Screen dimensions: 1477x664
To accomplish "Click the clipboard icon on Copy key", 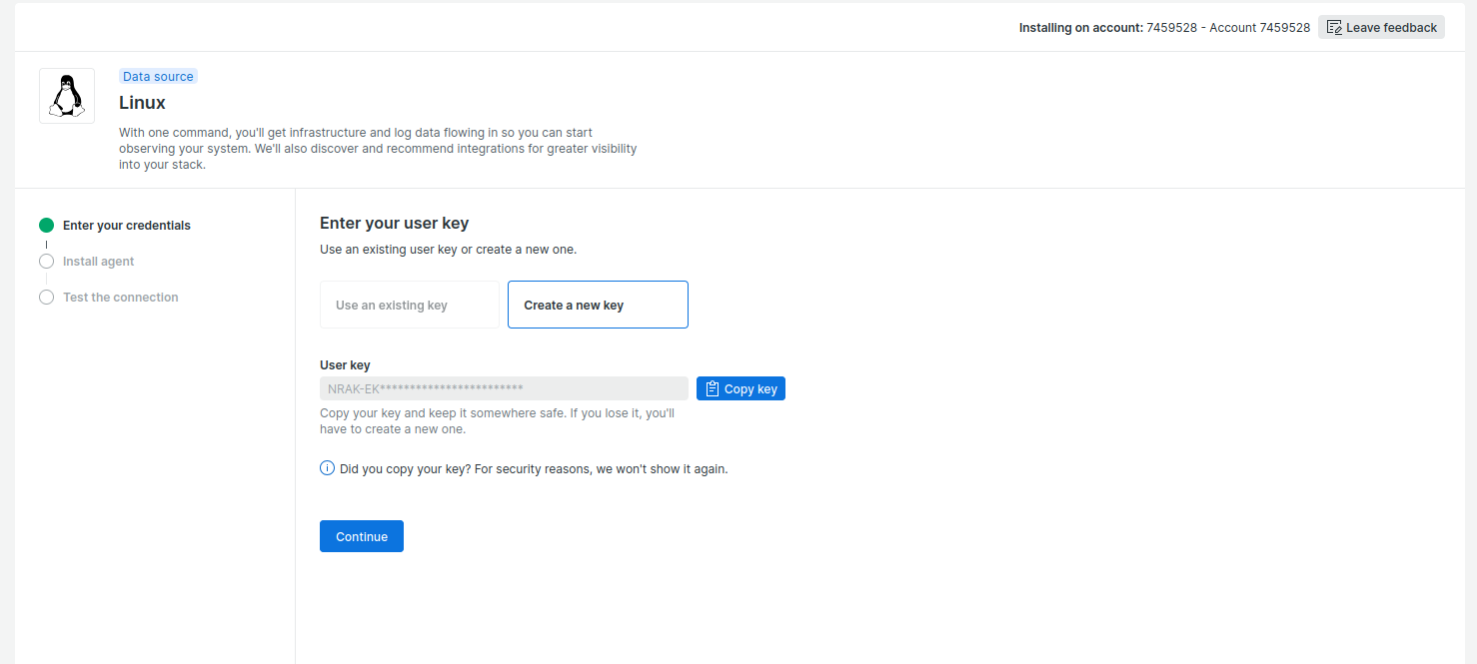I will tap(713, 388).
